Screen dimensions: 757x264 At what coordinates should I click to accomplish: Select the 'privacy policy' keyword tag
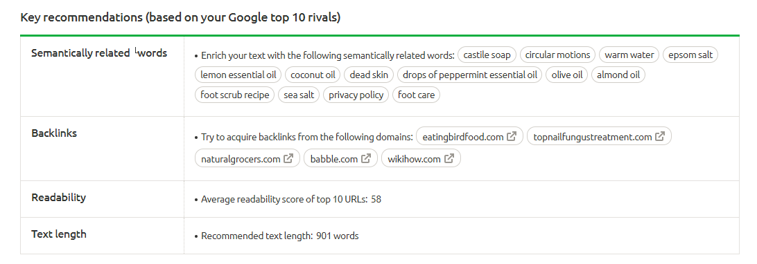coord(356,95)
